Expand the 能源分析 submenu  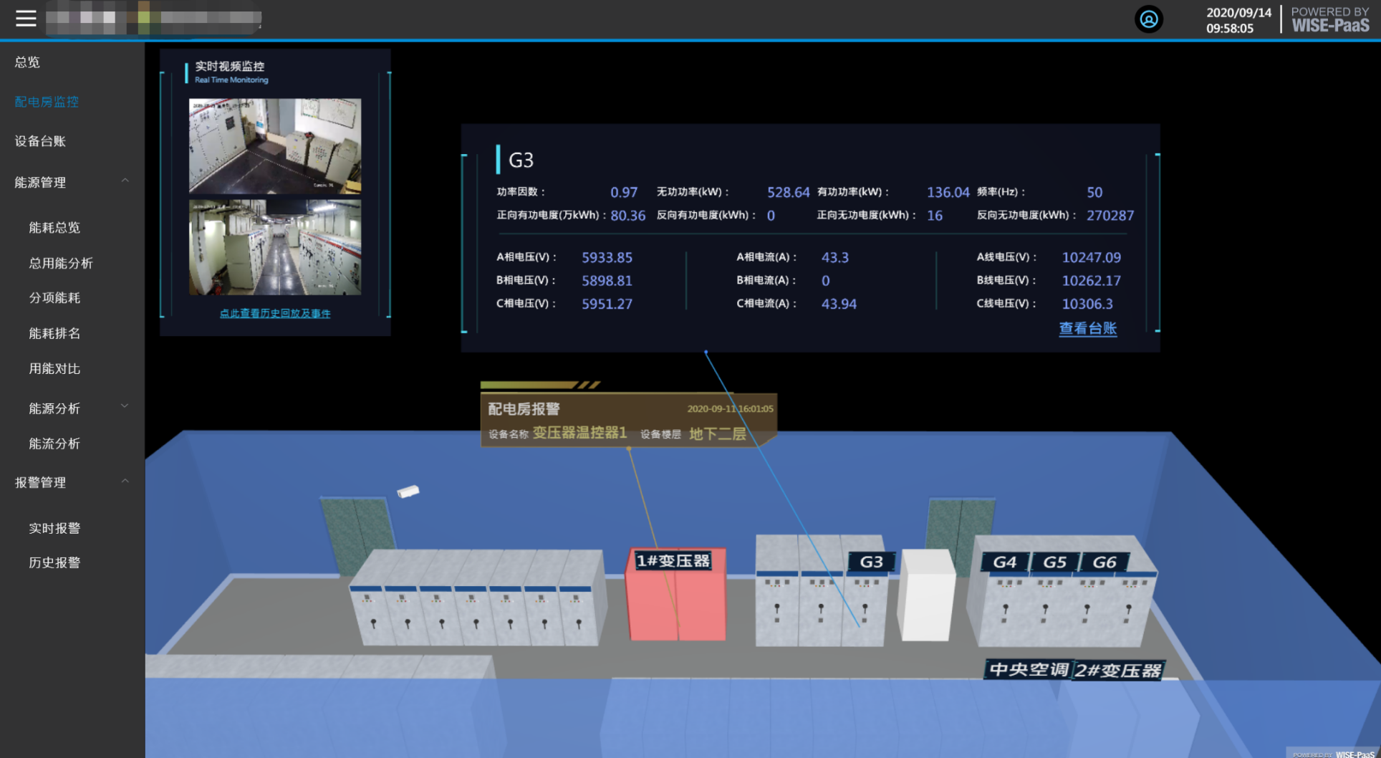(x=125, y=407)
